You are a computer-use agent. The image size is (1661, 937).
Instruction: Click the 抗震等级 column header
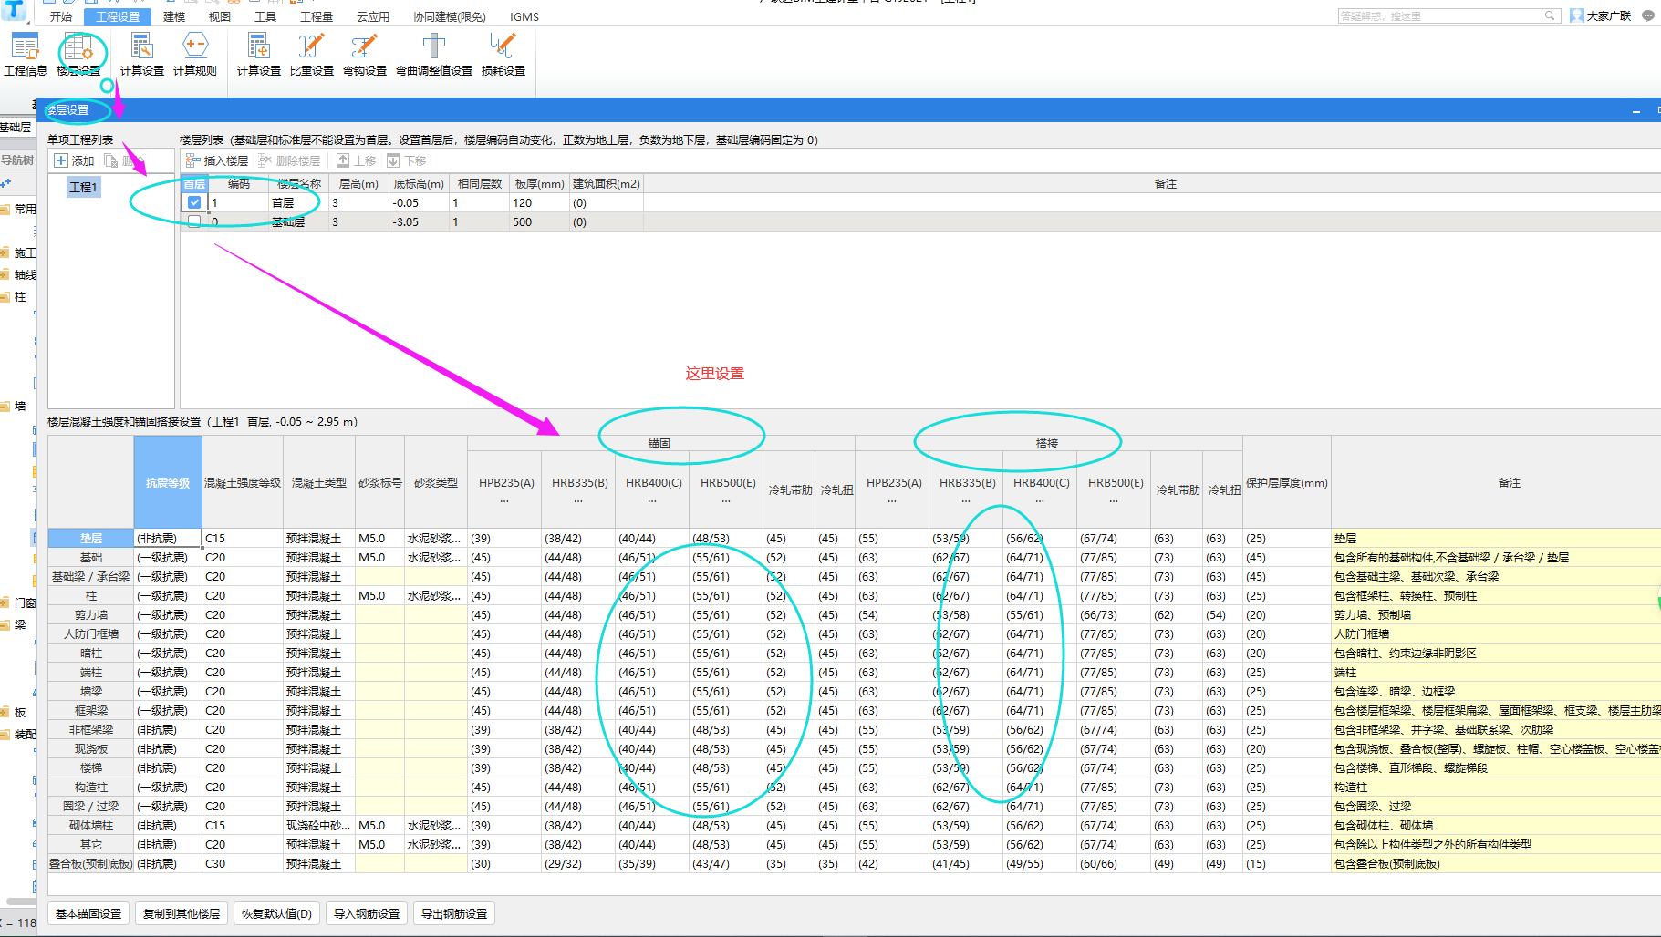[168, 482]
